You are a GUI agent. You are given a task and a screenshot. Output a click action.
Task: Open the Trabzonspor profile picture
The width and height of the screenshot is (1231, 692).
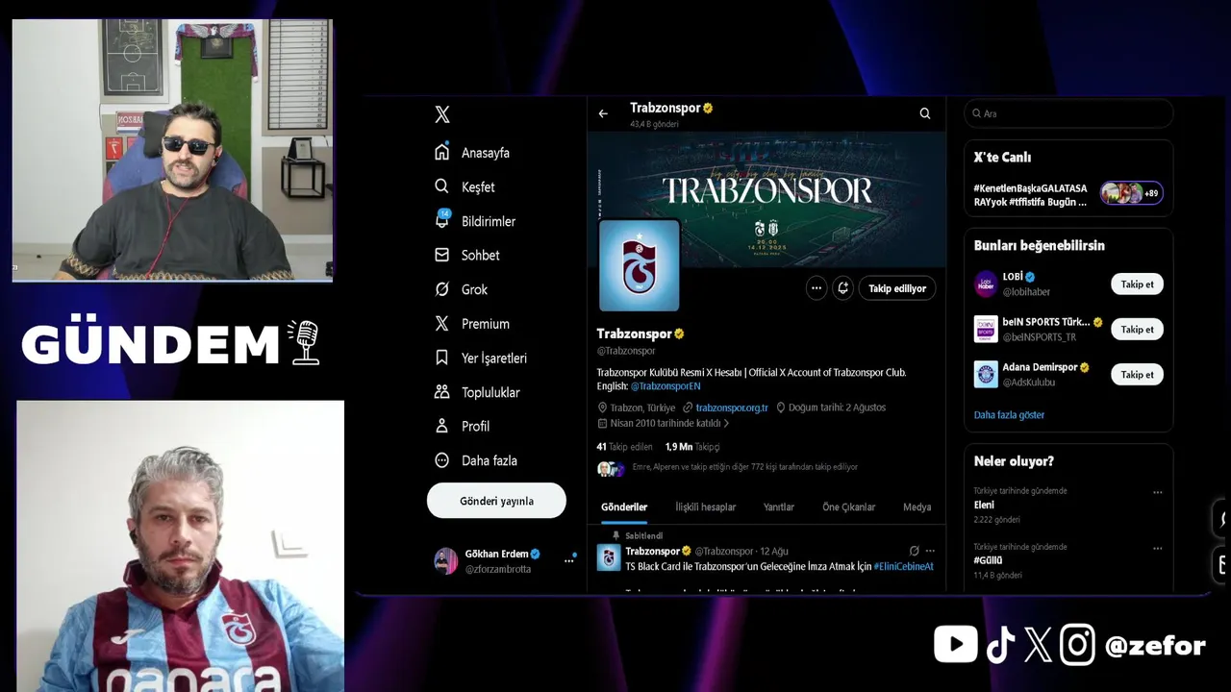point(639,265)
